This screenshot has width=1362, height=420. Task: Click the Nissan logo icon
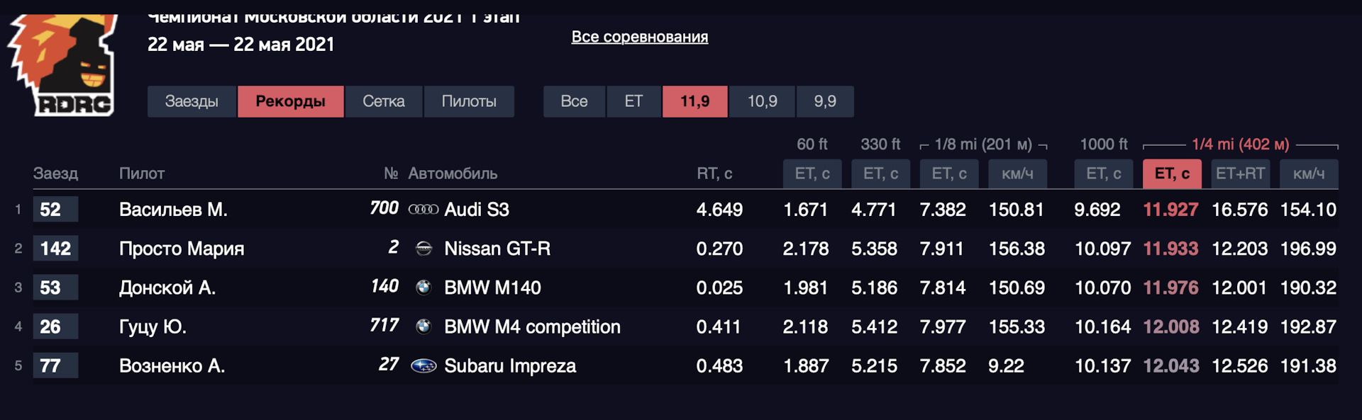point(423,249)
